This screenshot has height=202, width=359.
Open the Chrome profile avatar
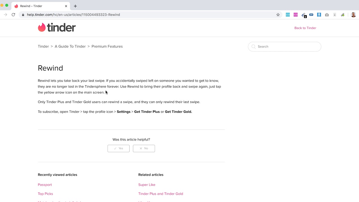pyautogui.click(x=353, y=15)
